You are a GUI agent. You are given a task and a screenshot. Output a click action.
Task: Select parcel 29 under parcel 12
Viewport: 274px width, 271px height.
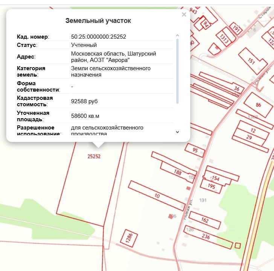tap(249, 138)
